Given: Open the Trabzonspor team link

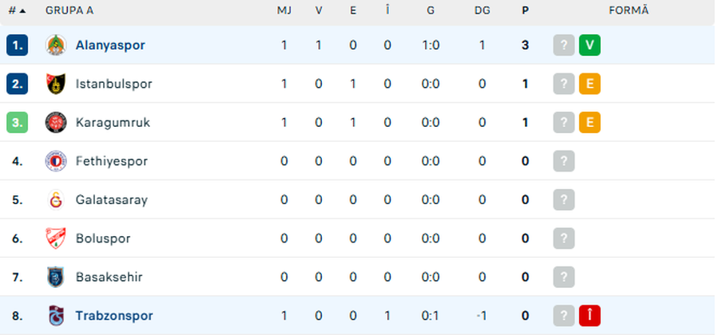Looking at the screenshot, I should coord(114,316).
